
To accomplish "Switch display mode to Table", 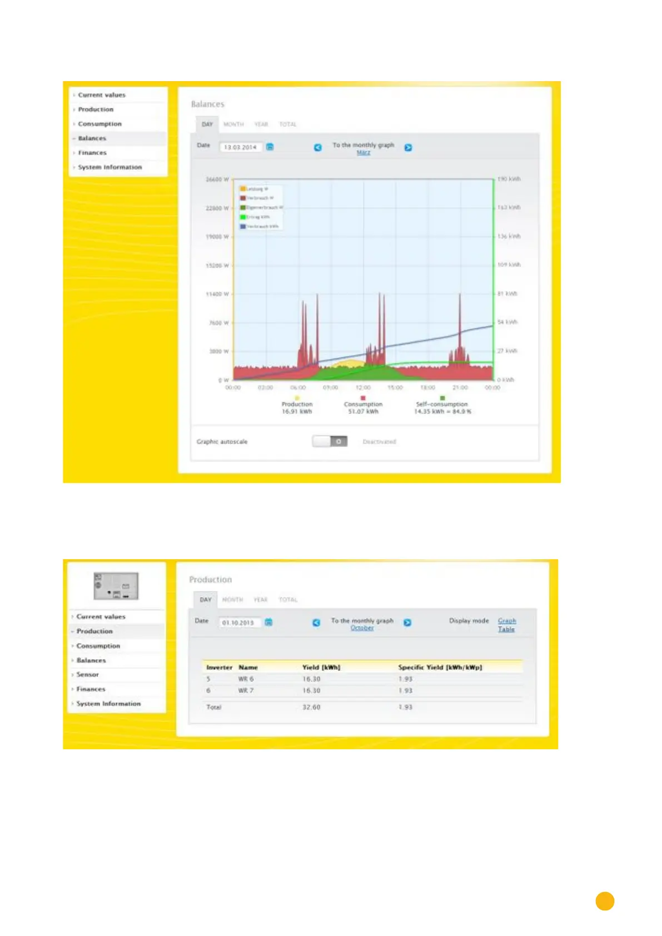I will pyautogui.click(x=506, y=629).
